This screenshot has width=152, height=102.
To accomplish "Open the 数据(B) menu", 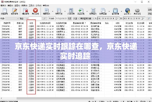I will [x=25, y=6].
